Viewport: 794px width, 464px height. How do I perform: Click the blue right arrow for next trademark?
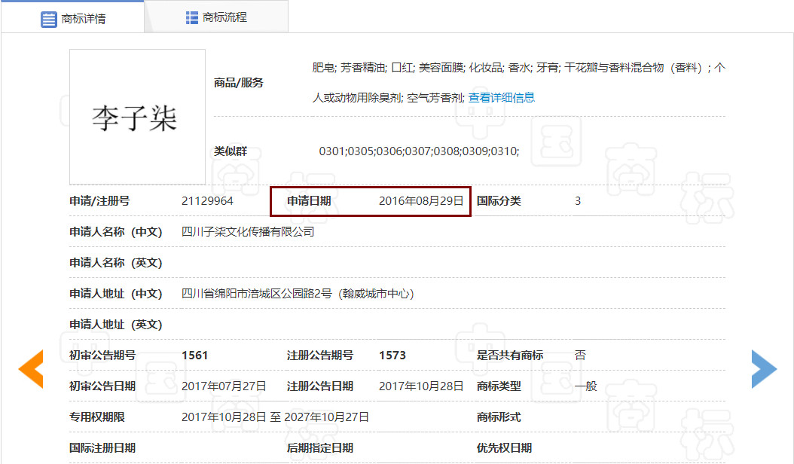point(765,368)
